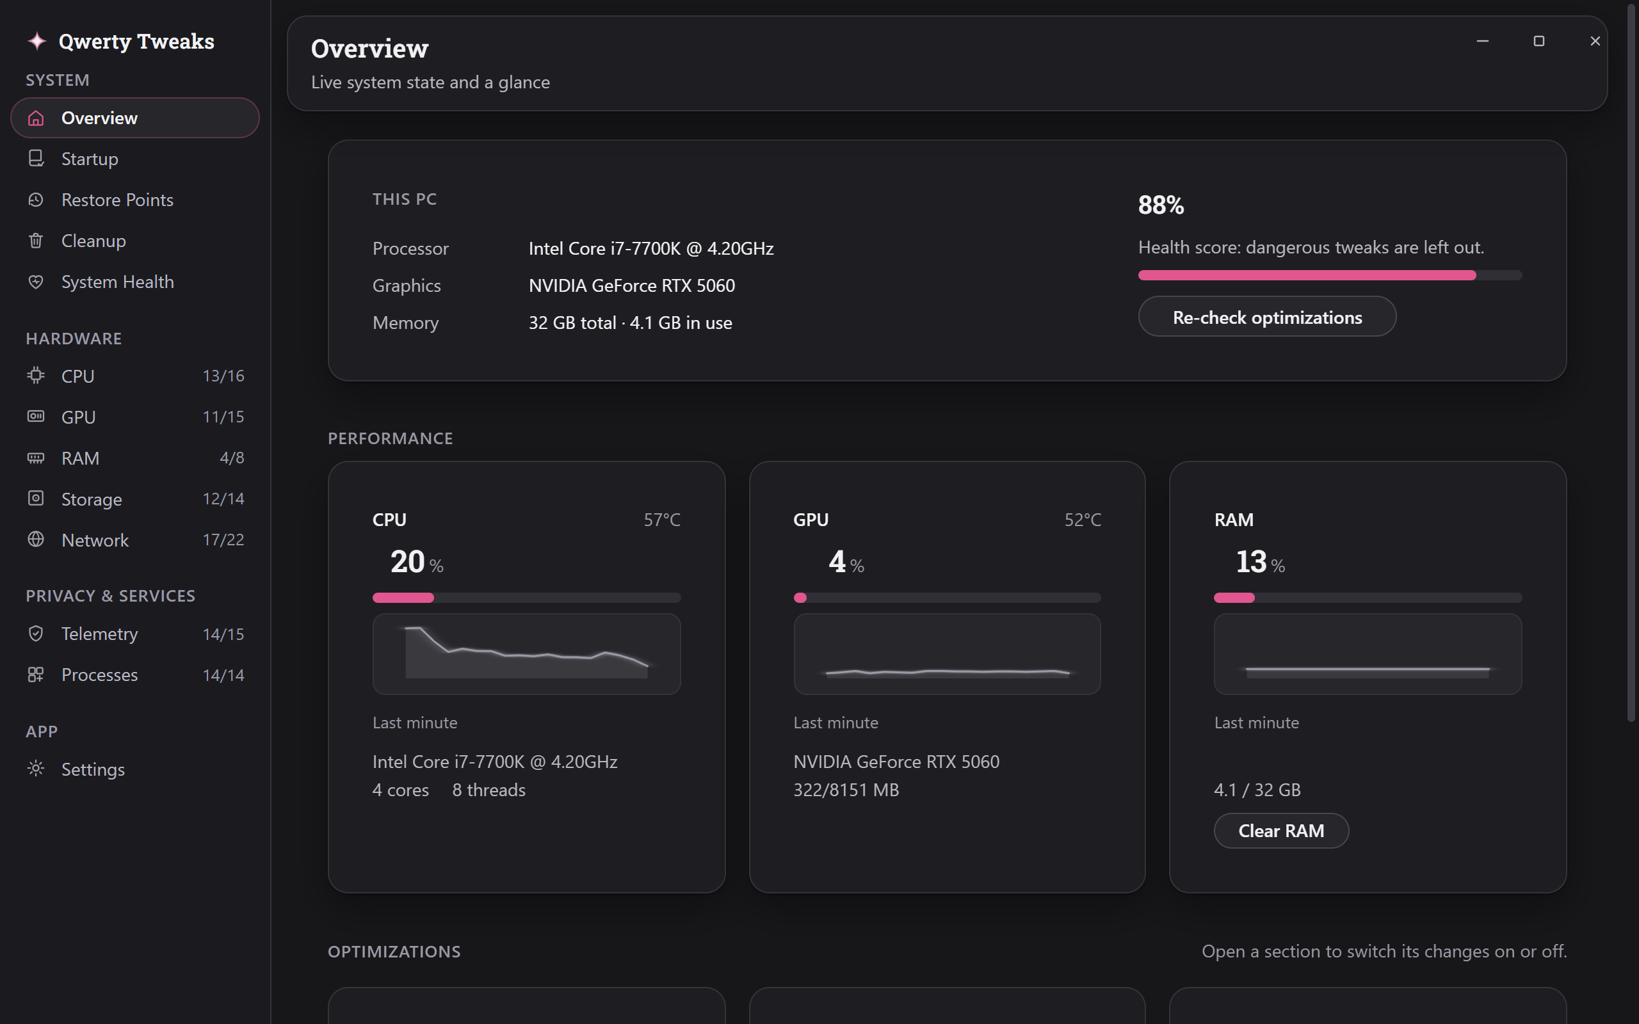The height and width of the screenshot is (1024, 1639).
Task: Click the Overview home icon
Action: point(36,118)
